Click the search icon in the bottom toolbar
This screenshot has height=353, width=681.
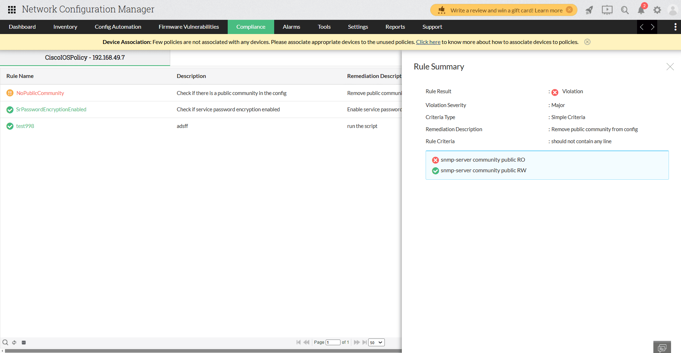tap(5, 342)
